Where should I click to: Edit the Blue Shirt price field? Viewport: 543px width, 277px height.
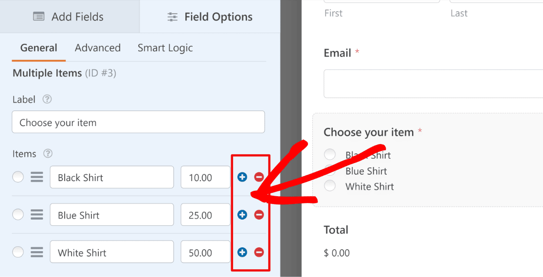pyautogui.click(x=205, y=215)
